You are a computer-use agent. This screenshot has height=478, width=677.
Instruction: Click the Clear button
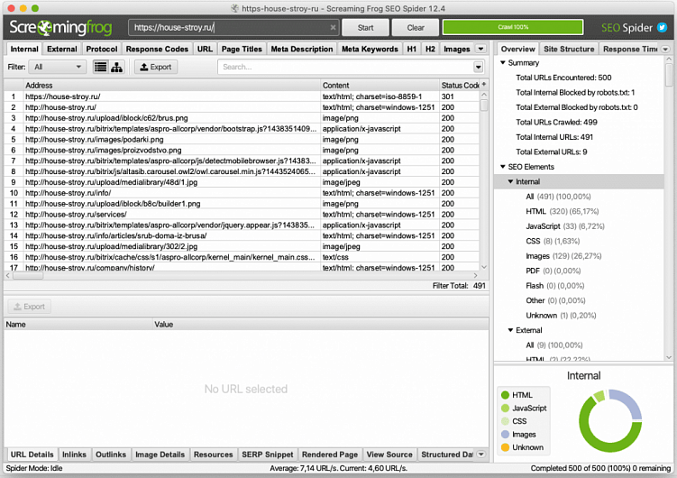point(416,28)
